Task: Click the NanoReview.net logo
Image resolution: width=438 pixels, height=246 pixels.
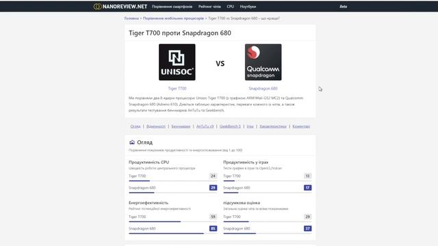Action: coord(120,6)
